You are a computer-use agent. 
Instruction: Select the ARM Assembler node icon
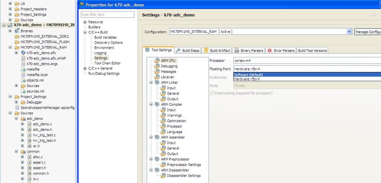tap(157, 137)
